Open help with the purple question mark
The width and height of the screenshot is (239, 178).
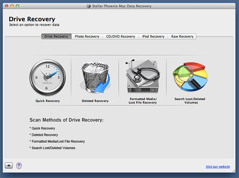point(19,166)
